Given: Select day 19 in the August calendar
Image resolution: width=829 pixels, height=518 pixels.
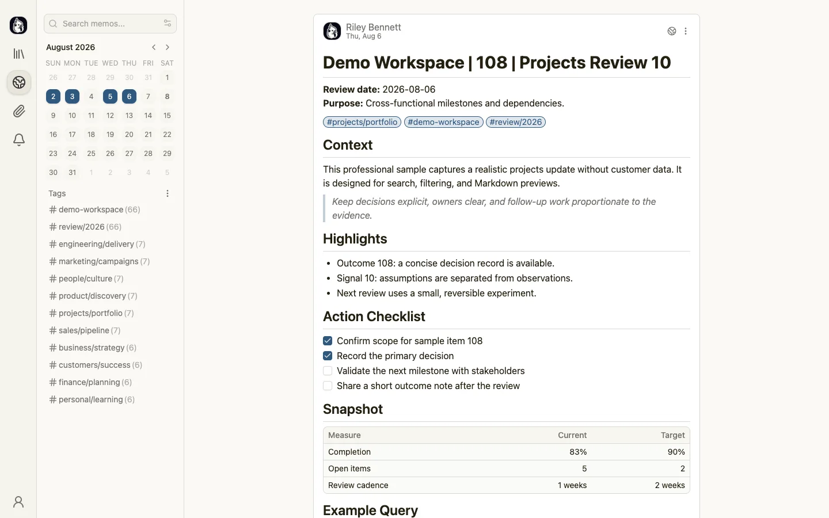Looking at the screenshot, I should coord(111,135).
